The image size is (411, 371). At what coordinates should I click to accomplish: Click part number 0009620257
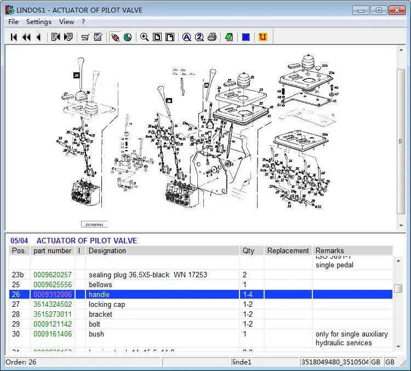[53, 275]
